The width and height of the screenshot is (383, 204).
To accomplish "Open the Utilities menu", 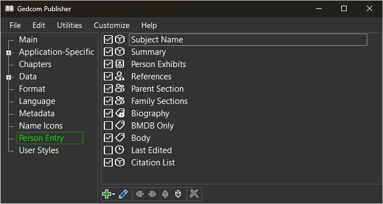I will (x=70, y=26).
